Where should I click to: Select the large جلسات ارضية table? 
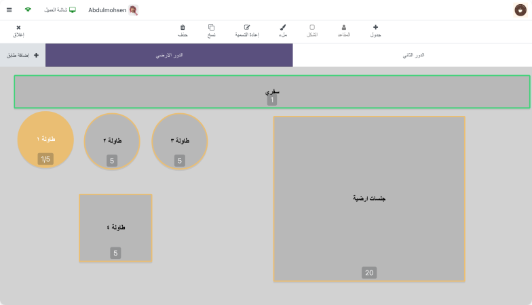pyautogui.click(x=369, y=199)
